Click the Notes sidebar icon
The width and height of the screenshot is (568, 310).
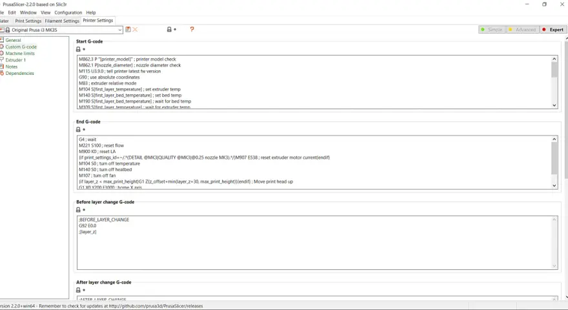pyautogui.click(x=2, y=67)
